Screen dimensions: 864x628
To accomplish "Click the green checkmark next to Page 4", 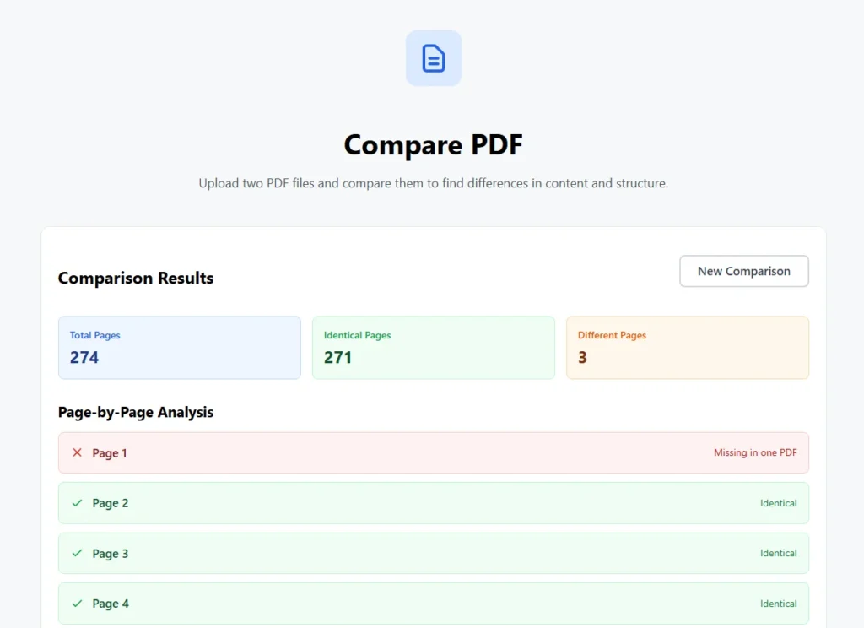I will click(78, 604).
